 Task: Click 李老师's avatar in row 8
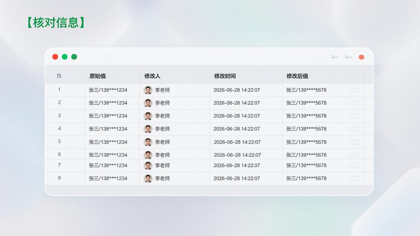pos(148,179)
